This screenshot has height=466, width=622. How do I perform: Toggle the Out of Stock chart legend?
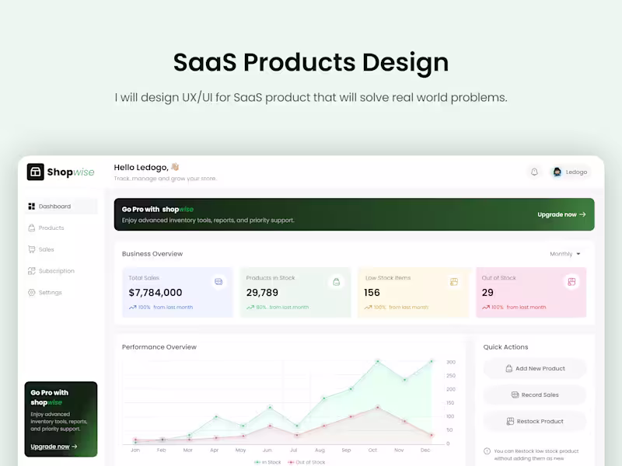(306, 461)
